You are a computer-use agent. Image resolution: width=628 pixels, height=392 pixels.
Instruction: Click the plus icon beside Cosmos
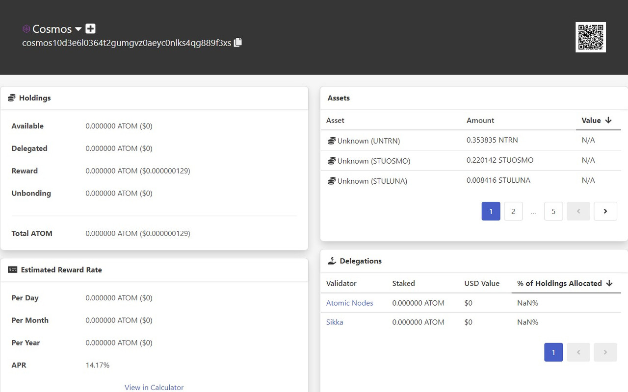[x=90, y=29]
